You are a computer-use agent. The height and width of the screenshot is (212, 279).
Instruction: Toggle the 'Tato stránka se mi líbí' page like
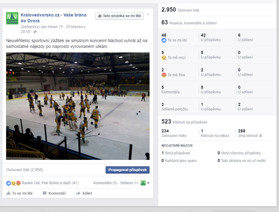click(x=119, y=16)
